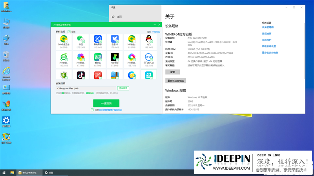Open the 远程桌面 link

click(x=267, y=34)
